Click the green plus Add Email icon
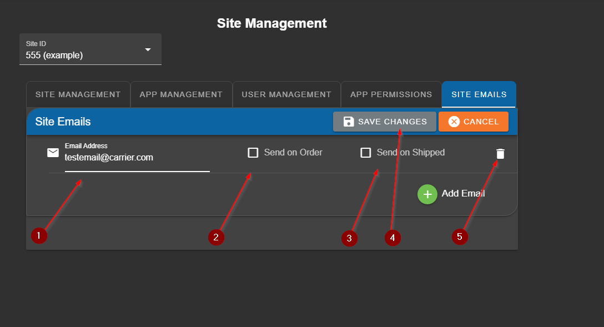Image resolution: width=604 pixels, height=327 pixels. (x=427, y=194)
